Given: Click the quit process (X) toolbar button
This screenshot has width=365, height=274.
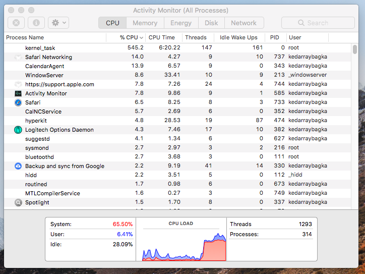Looking at the screenshot, I should point(16,23).
